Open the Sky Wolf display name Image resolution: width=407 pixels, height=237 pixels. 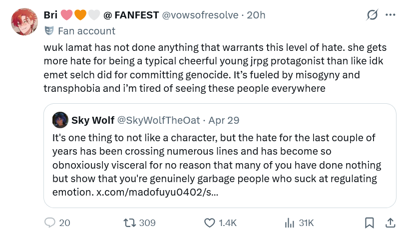[93, 120]
